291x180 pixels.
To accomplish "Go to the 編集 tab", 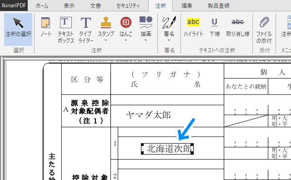I will (187, 6).
